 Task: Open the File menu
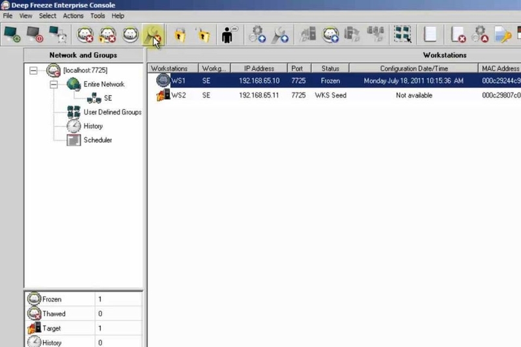pyautogui.click(x=8, y=16)
